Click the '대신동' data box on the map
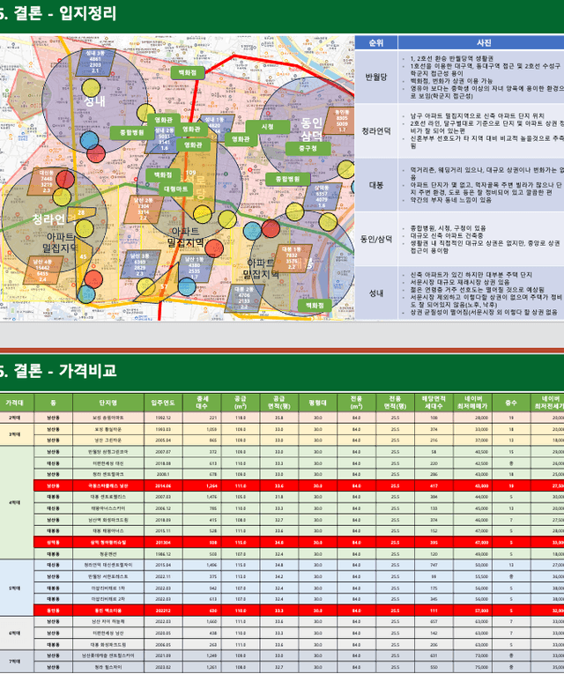The width and height of the screenshot is (564, 674). tap(47, 181)
